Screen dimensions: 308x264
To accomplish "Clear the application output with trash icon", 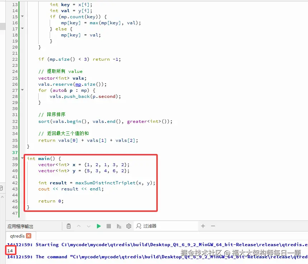I will coord(69,226).
